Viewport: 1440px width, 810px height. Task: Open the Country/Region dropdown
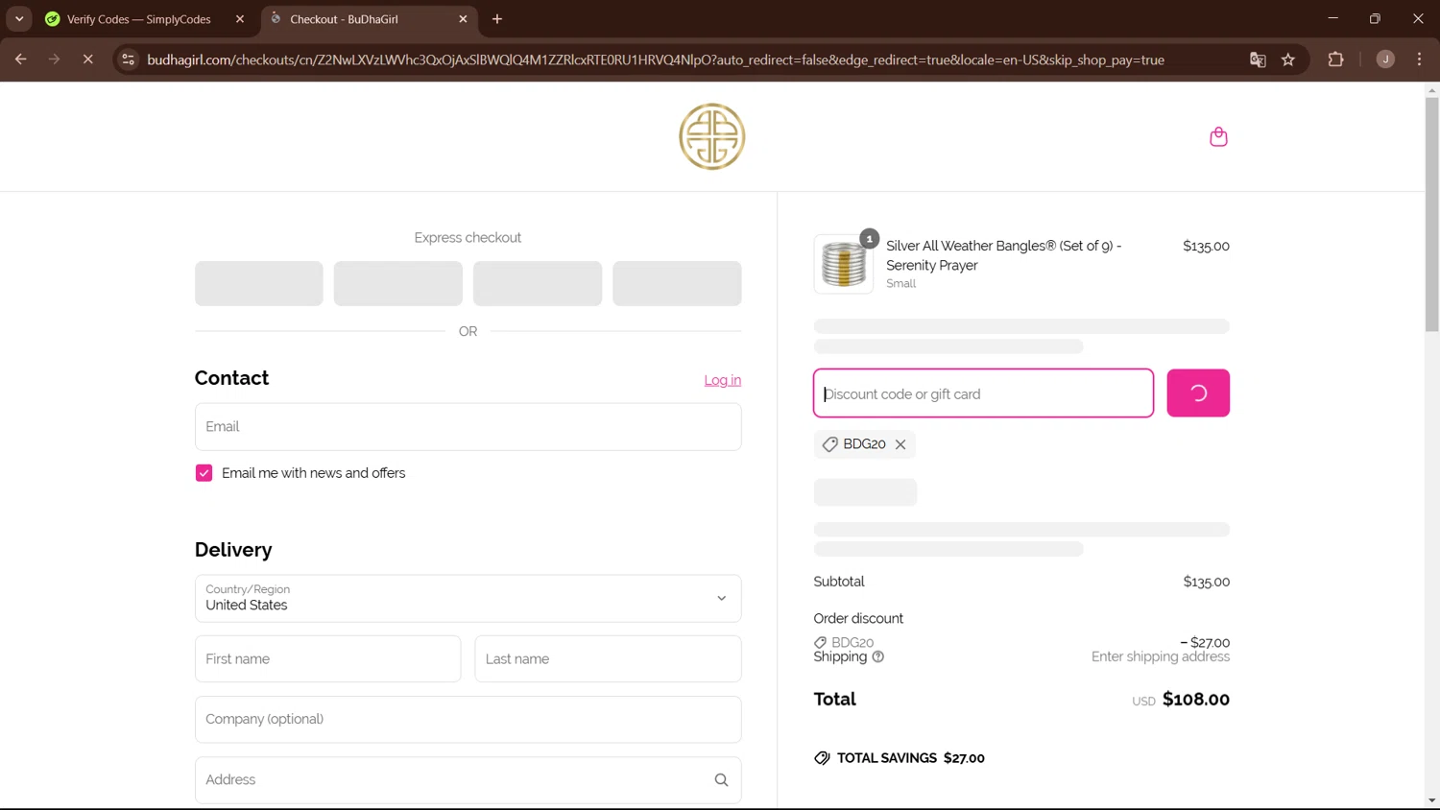(x=468, y=598)
